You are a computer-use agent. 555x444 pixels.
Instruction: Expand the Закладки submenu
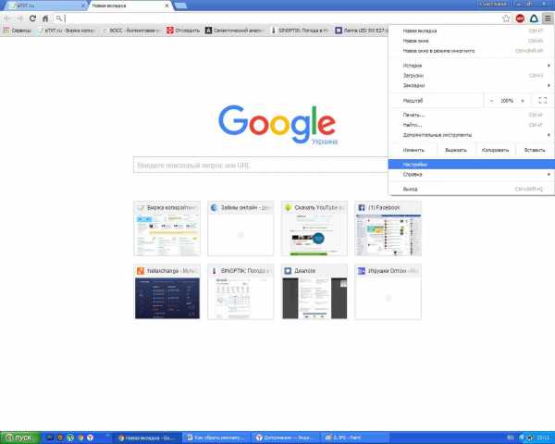(471, 85)
